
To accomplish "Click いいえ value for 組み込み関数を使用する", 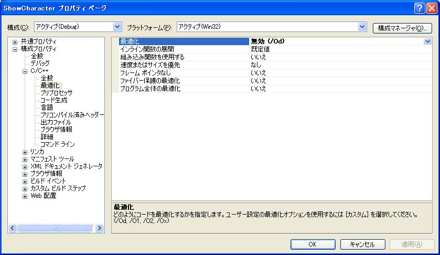I will pyautogui.click(x=259, y=57).
